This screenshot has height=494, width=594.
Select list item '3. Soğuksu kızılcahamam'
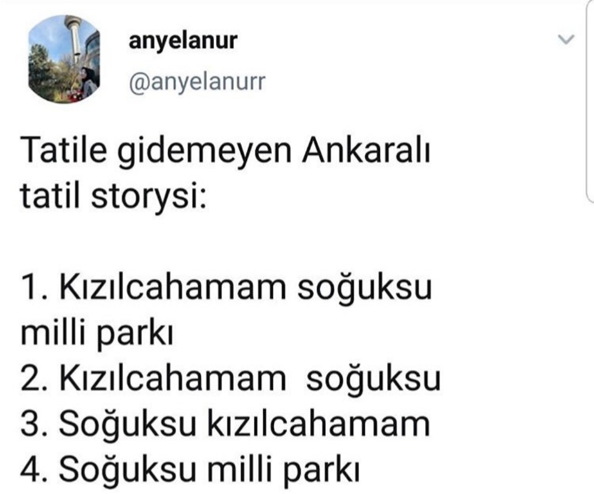point(226,425)
